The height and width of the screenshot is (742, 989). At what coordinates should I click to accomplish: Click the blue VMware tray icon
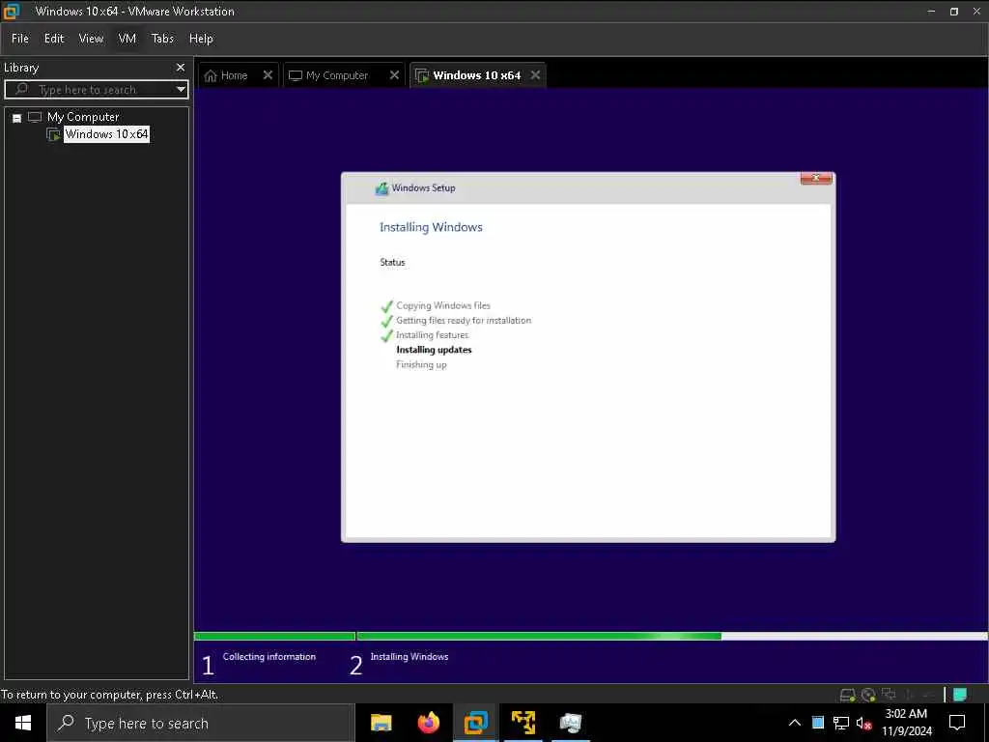point(818,723)
